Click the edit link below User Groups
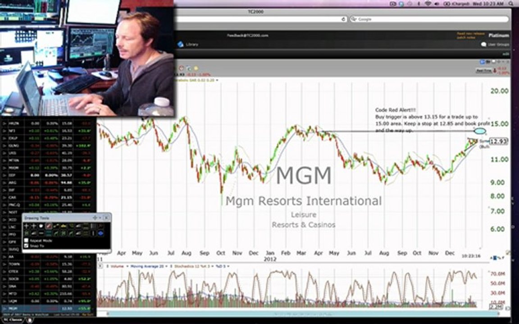Viewport: 519px width, 324px height. [506, 54]
